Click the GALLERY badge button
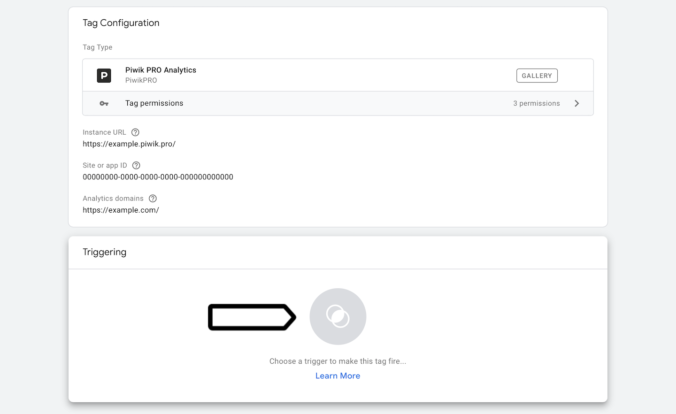 537,76
